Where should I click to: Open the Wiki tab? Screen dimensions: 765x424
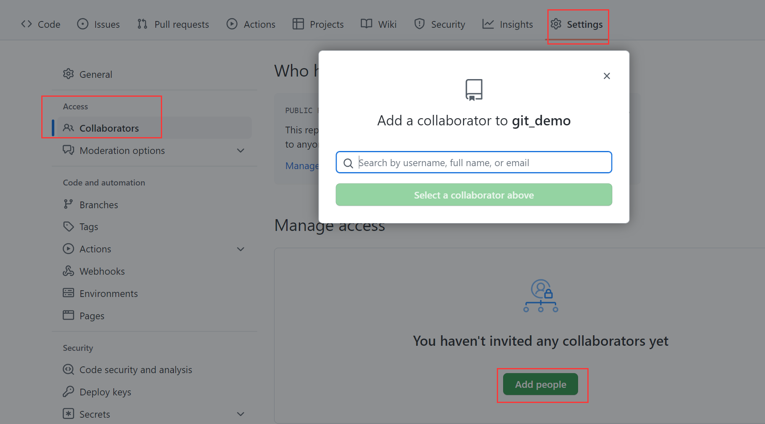(379, 24)
